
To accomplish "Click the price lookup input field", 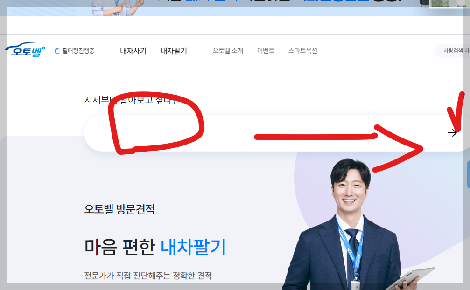I will (x=277, y=133).
